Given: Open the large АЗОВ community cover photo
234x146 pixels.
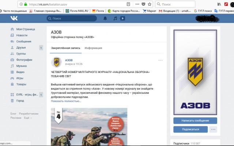Looking at the screenshot, I should tap(195, 72).
